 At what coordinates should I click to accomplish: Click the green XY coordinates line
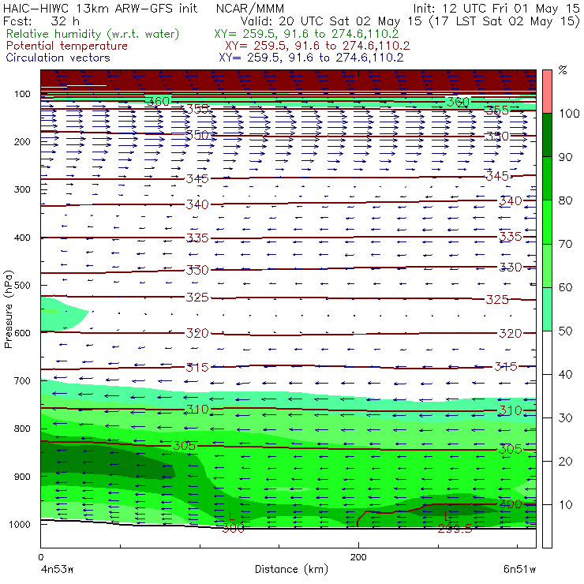306,34
